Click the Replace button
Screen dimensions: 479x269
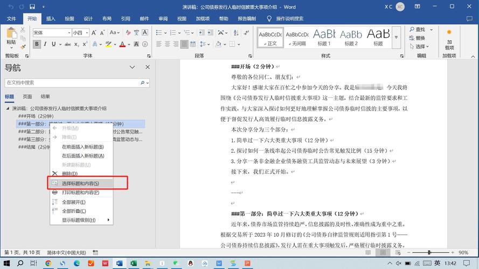pos(417,38)
